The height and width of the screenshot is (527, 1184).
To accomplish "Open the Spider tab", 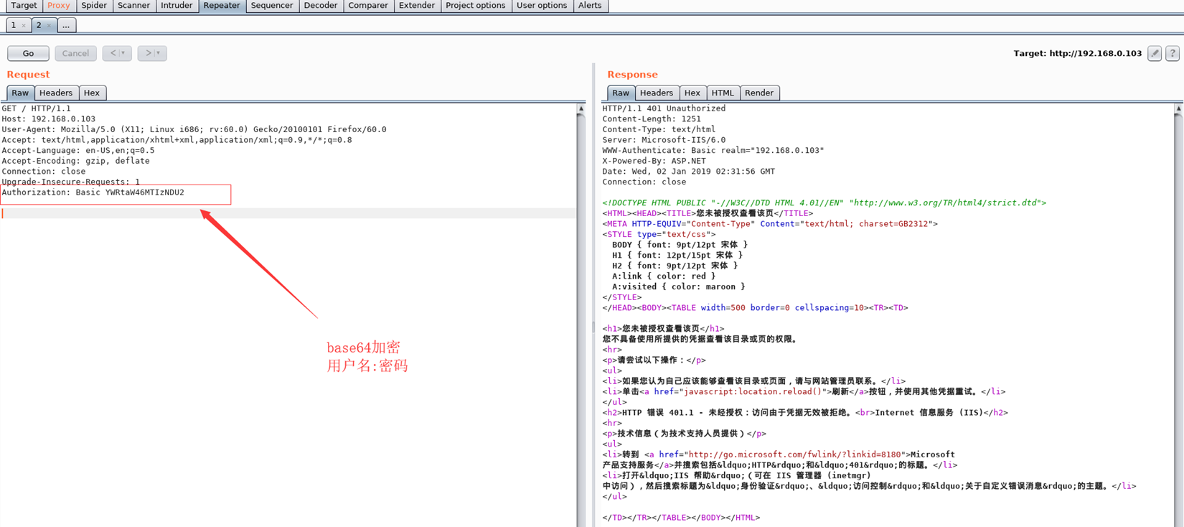I will click(94, 6).
